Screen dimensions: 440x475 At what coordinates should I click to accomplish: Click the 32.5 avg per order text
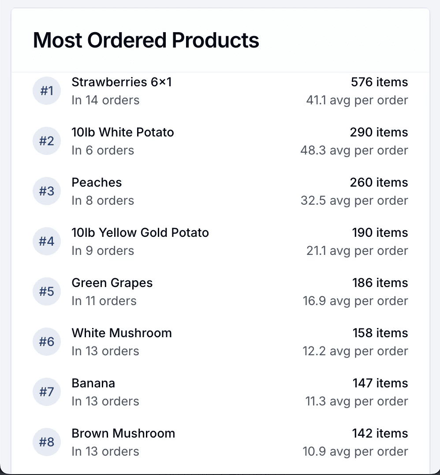click(x=354, y=201)
